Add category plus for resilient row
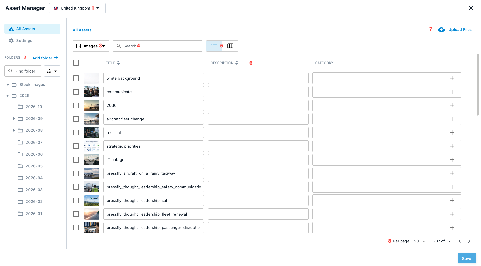 click(x=452, y=132)
